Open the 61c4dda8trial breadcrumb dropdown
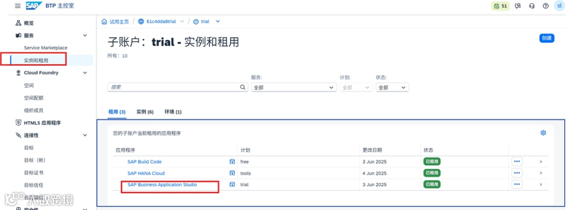This screenshot has height=210, width=566. [182, 21]
